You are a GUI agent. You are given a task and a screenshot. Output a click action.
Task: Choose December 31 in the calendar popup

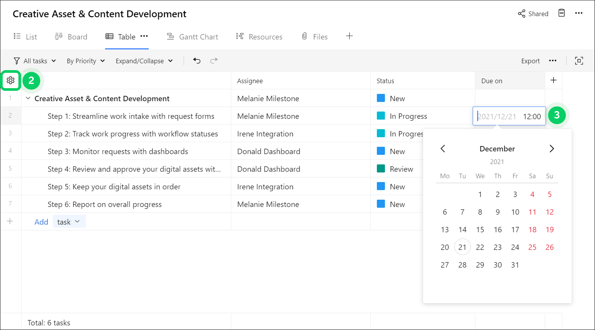[515, 264]
